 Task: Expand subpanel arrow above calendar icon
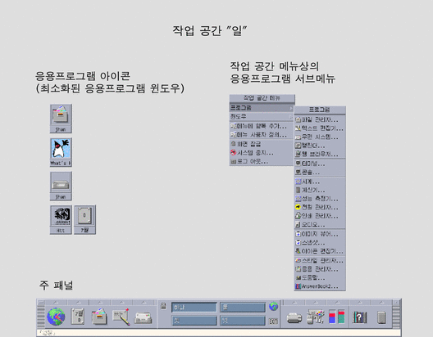pos(78,303)
